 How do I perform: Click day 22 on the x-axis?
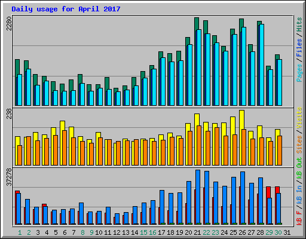coord(206,232)
